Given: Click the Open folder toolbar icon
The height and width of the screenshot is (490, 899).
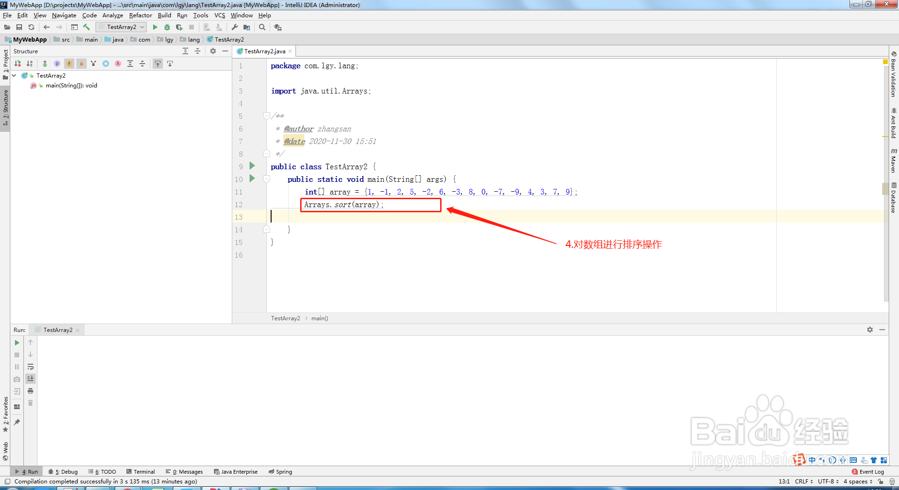Looking at the screenshot, I should click(x=7, y=27).
